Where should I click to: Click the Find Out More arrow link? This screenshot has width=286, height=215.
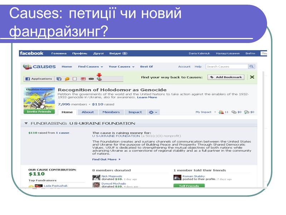pos(106,159)
